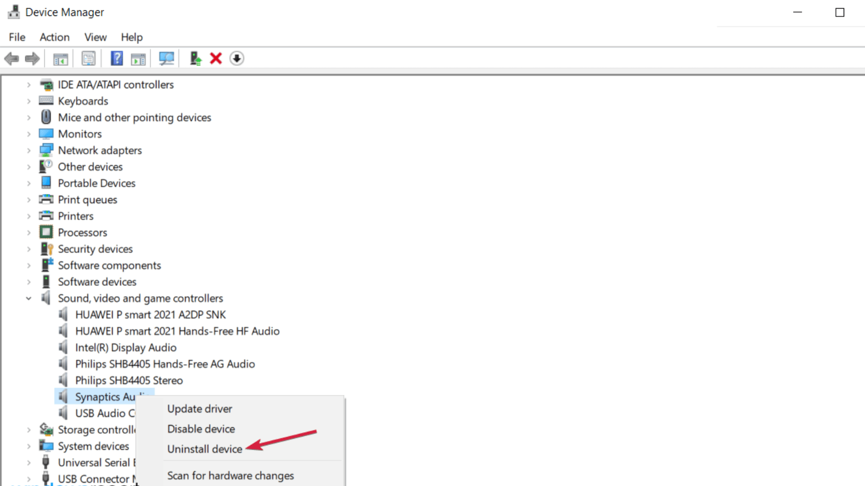Select Philips SHB4405 Stereo device
The height and width of the screenshot is (486, 865).
[129, 381]
